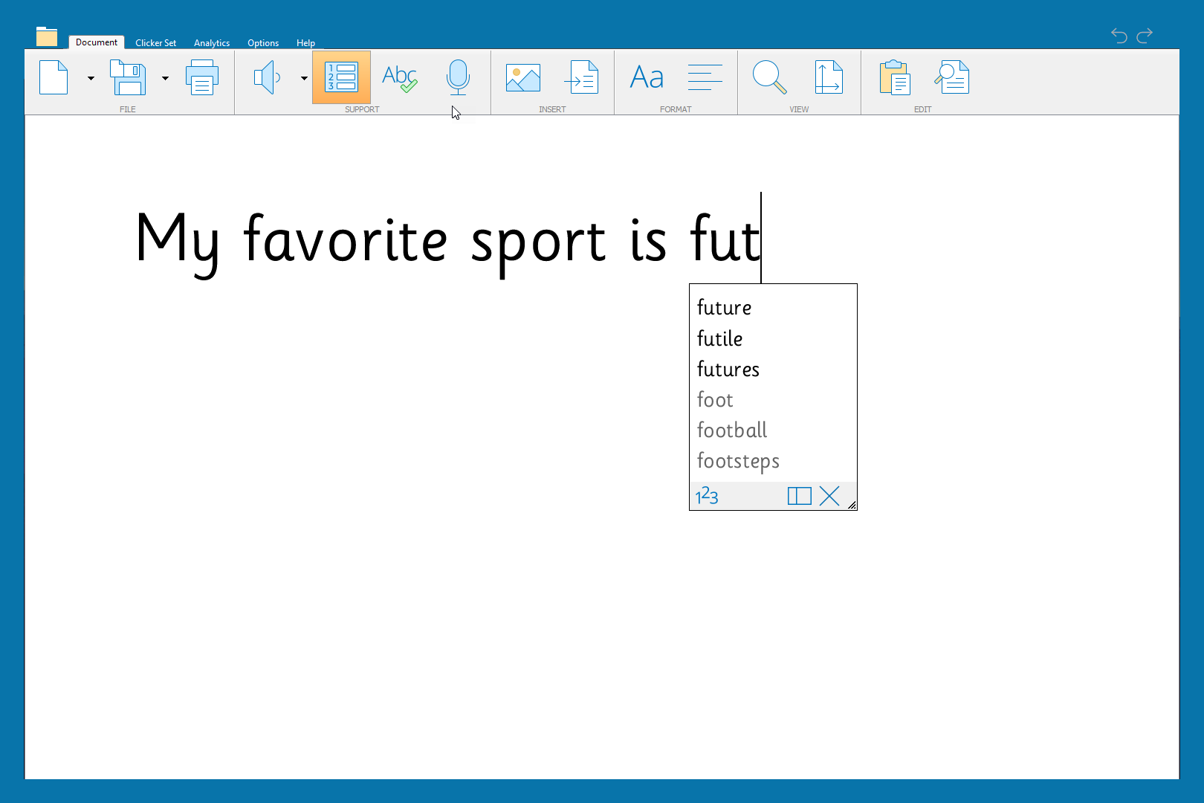Print the document with printer icon
1204x803 pixels.
pos(201,78)
